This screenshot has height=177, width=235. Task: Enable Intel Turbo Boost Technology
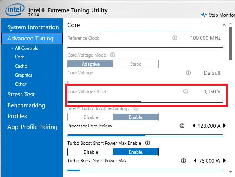coord(135,117)
